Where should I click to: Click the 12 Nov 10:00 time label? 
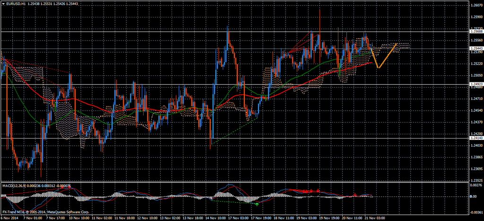pos(147,218)
